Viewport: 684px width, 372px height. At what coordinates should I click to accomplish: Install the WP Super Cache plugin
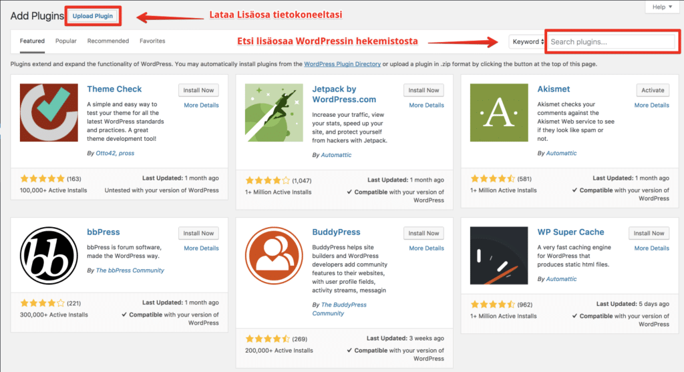click(x=649, y=233)
